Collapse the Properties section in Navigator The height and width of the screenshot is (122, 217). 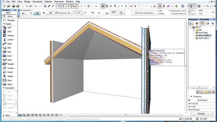[191, 96]
